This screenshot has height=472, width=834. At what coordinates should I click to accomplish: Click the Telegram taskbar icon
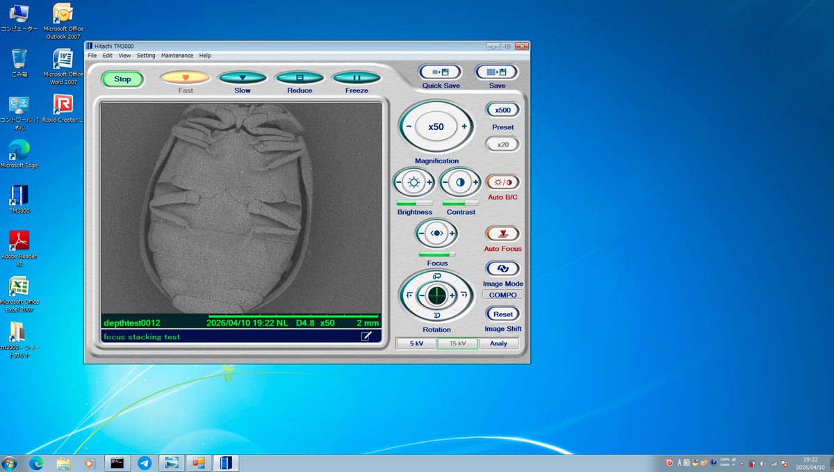point(145,463)
